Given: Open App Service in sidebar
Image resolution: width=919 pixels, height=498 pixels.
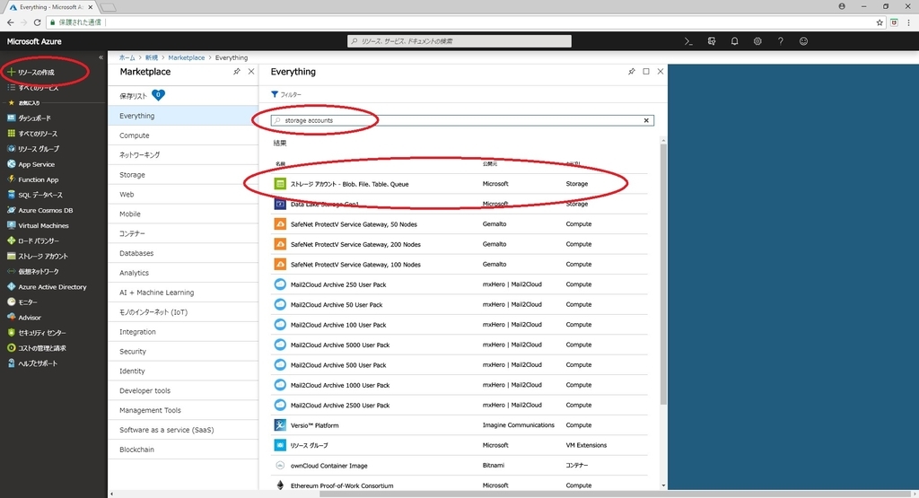Looking at the screenshot, I should pyautogui.click(x=31, y=164).
